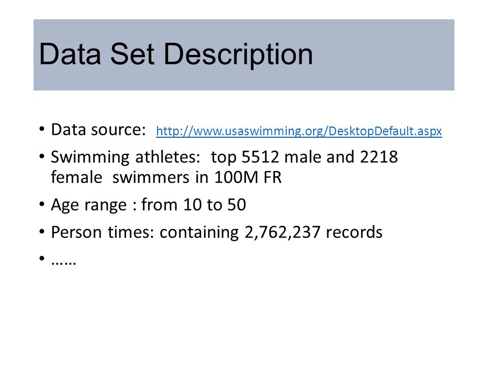Click the 'Swimming athletes' bullet line

pos(224,157)
